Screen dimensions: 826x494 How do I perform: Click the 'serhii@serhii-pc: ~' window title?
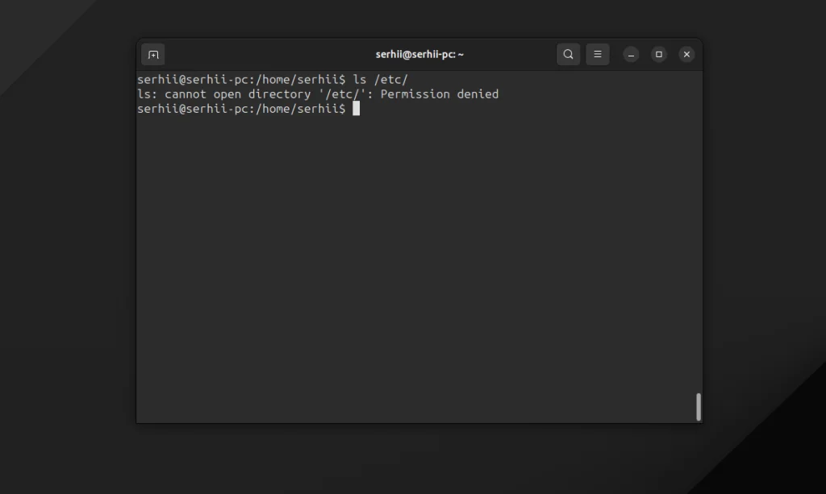click(x=419, y=54)
